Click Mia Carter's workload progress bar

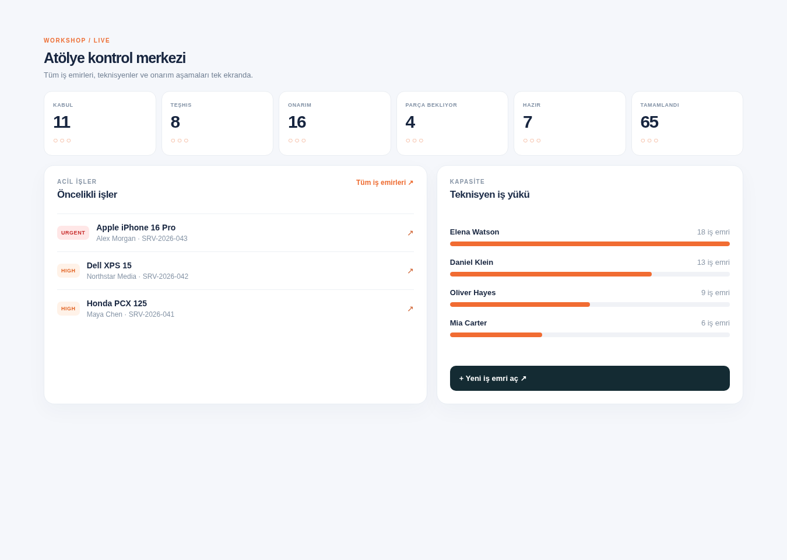(x=590, y=335)
